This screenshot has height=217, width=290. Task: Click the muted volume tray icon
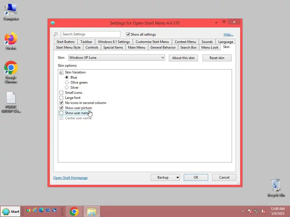click(263, 211)
